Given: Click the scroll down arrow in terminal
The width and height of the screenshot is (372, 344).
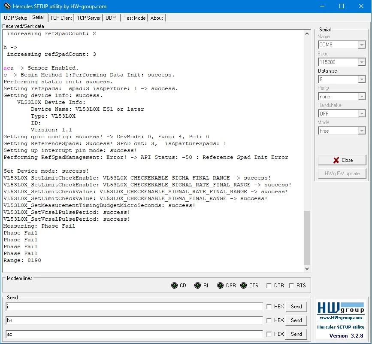Looking at the screenshot, I should [x=307, y=269].
